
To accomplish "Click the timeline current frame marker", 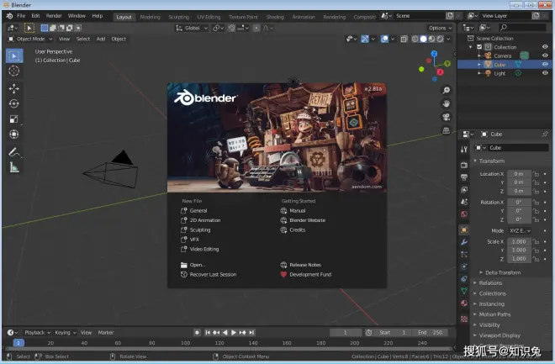I will point(18,343).
